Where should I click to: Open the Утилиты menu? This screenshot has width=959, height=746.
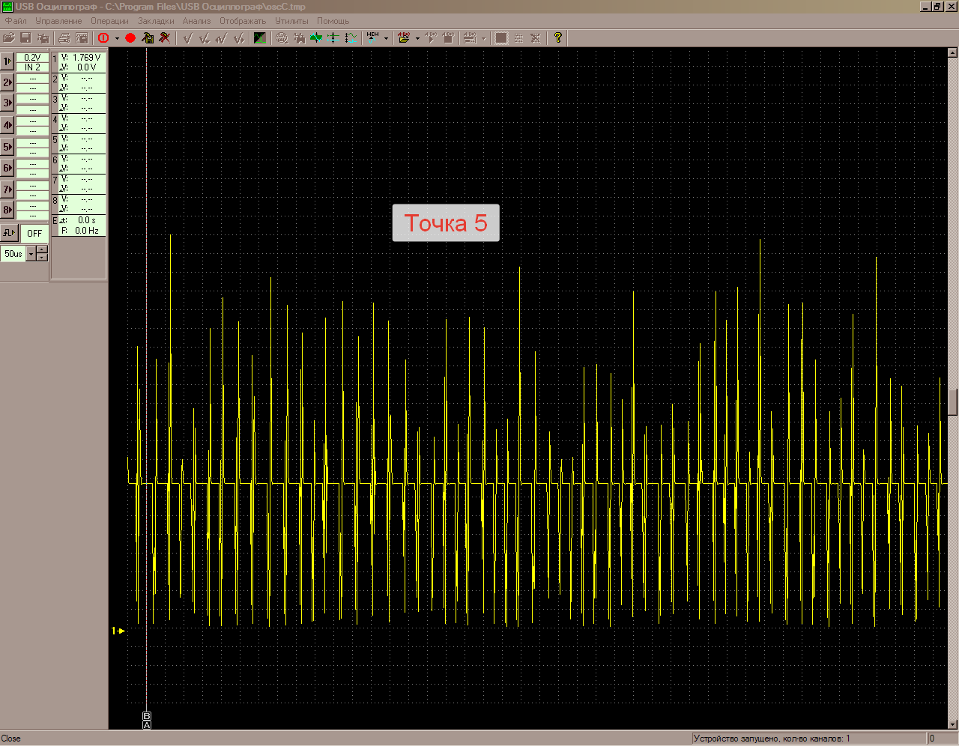point(291,21)
